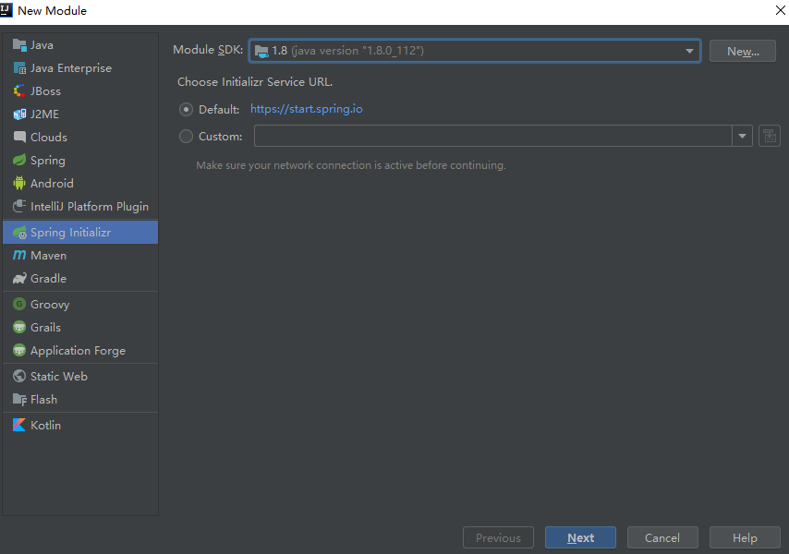Select Maven in the module list
This screenshot has height=554, width=789.
tap(80, 256)
